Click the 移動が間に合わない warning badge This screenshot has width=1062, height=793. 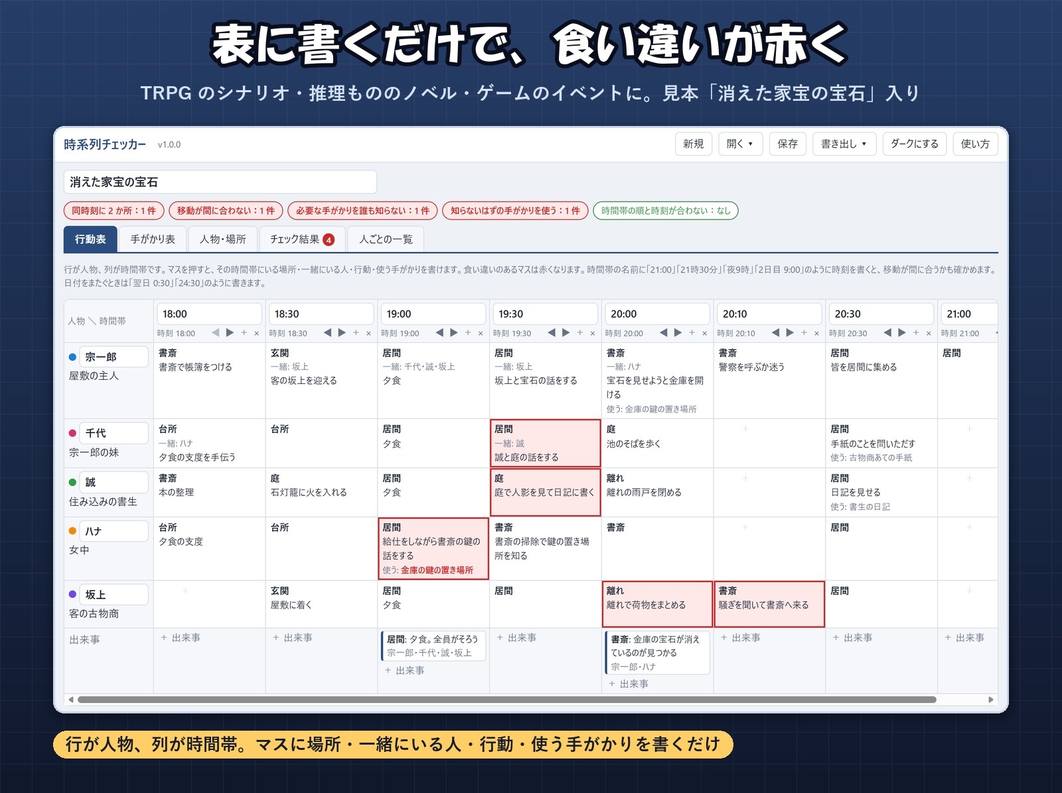(x=226, y=211)
